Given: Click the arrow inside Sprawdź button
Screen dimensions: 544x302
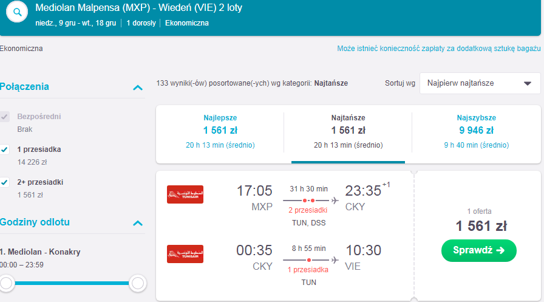Looking at the screenshot, I should [500, 250].
